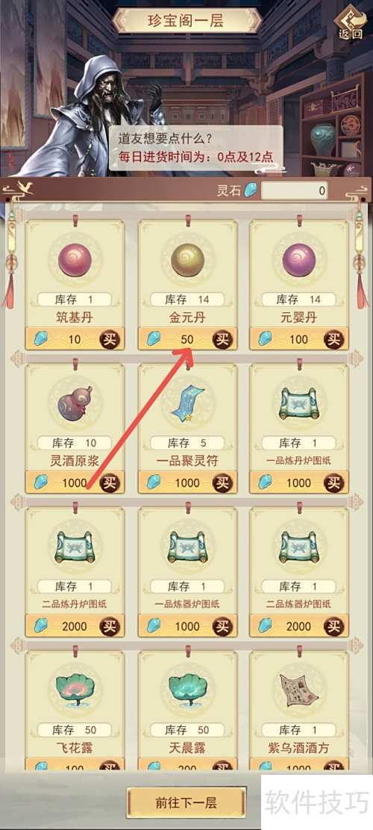Open the 紫乌酒酒方 recipe paper icon

pos(299,691)
